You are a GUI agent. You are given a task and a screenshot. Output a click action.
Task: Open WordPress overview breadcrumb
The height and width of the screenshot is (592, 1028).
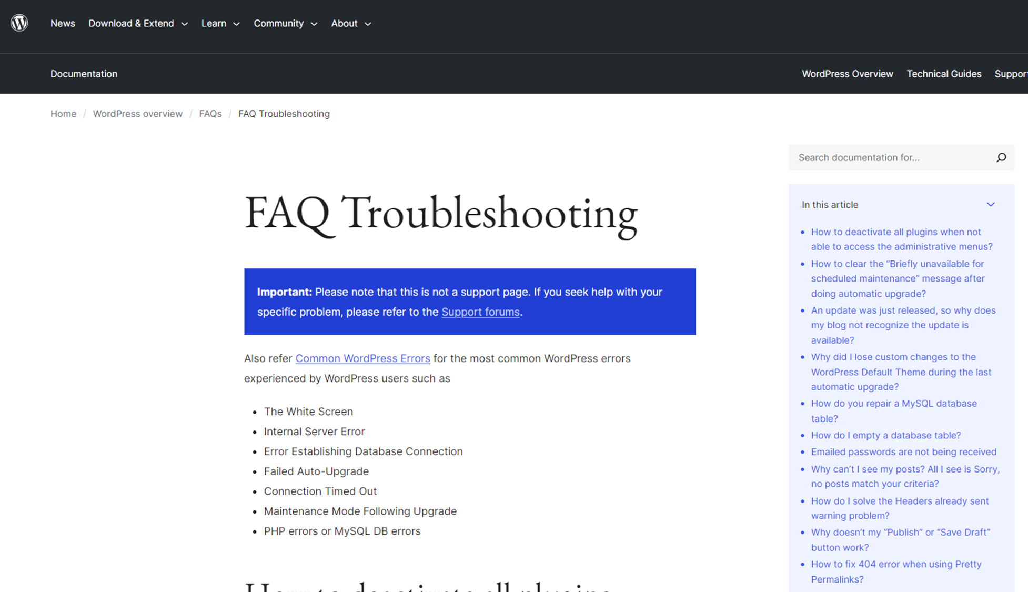pyautogui.click(x=138, y=114)
